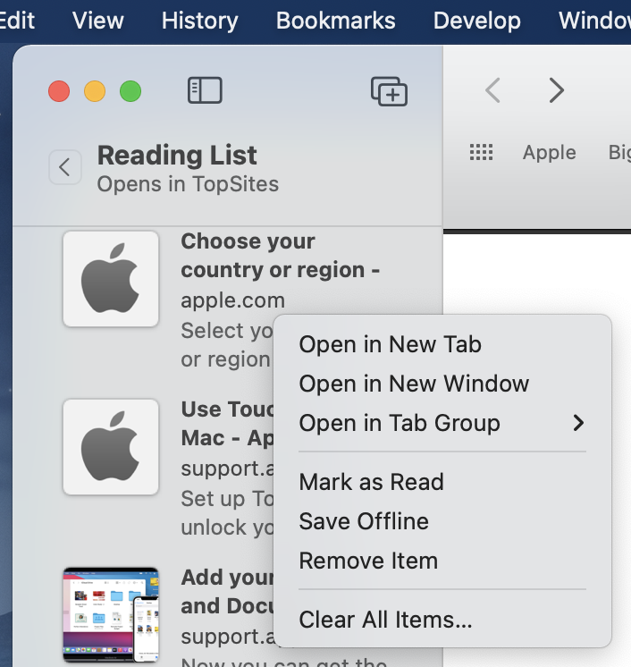
Task: Open the History menu
Action: click(200, 21)
